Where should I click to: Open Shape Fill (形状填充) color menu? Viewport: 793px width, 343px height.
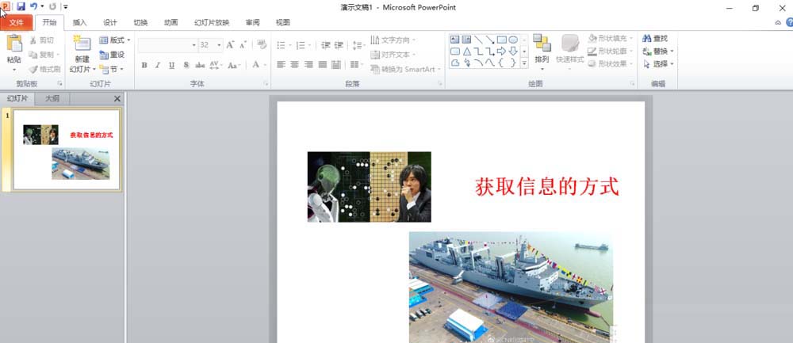pyautogui.click(x=611, y=38)
